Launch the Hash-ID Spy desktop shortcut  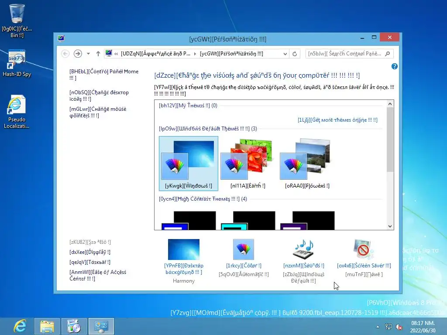coord(17,63)
